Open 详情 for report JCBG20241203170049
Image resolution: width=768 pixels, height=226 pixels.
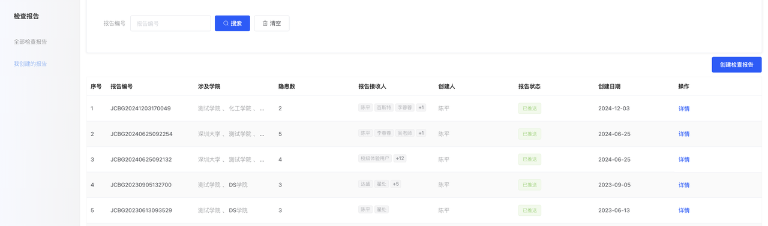684,109
